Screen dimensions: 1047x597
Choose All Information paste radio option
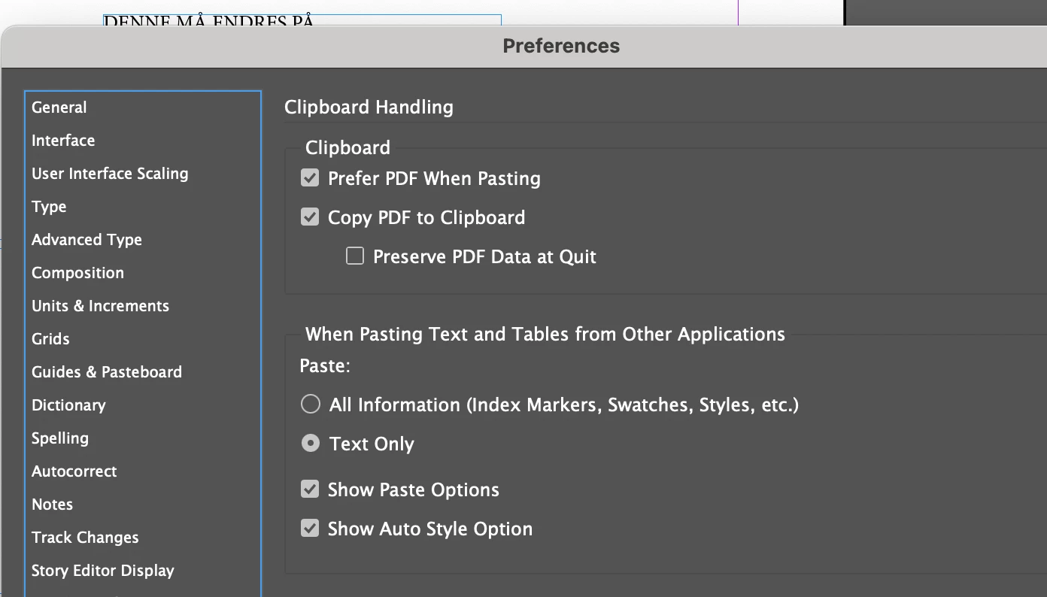311,405
